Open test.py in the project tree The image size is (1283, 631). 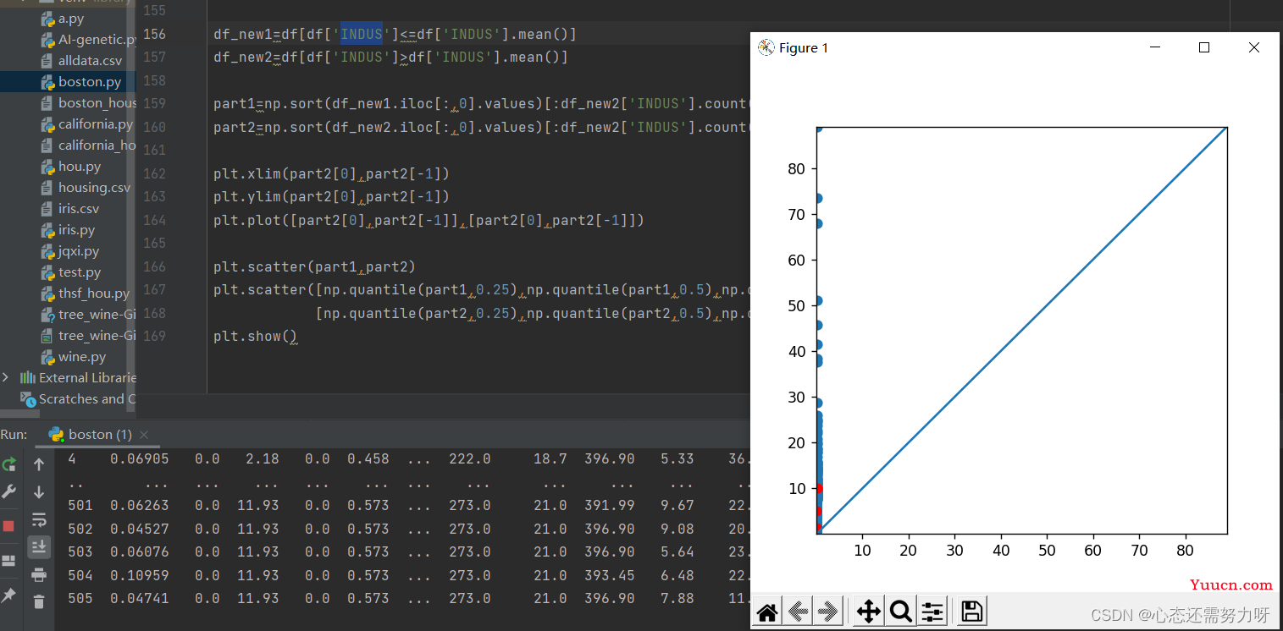pos(80,272)
